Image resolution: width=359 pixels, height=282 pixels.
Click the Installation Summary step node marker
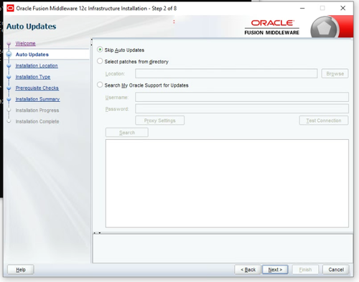click(9, 99)
